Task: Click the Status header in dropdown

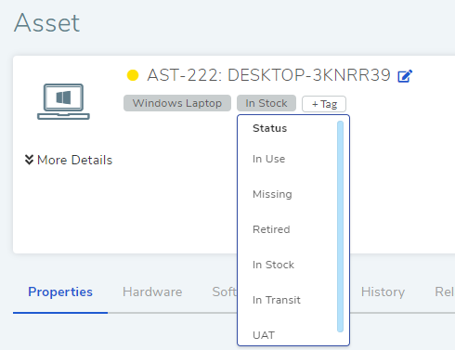Action: coord(269,128)
